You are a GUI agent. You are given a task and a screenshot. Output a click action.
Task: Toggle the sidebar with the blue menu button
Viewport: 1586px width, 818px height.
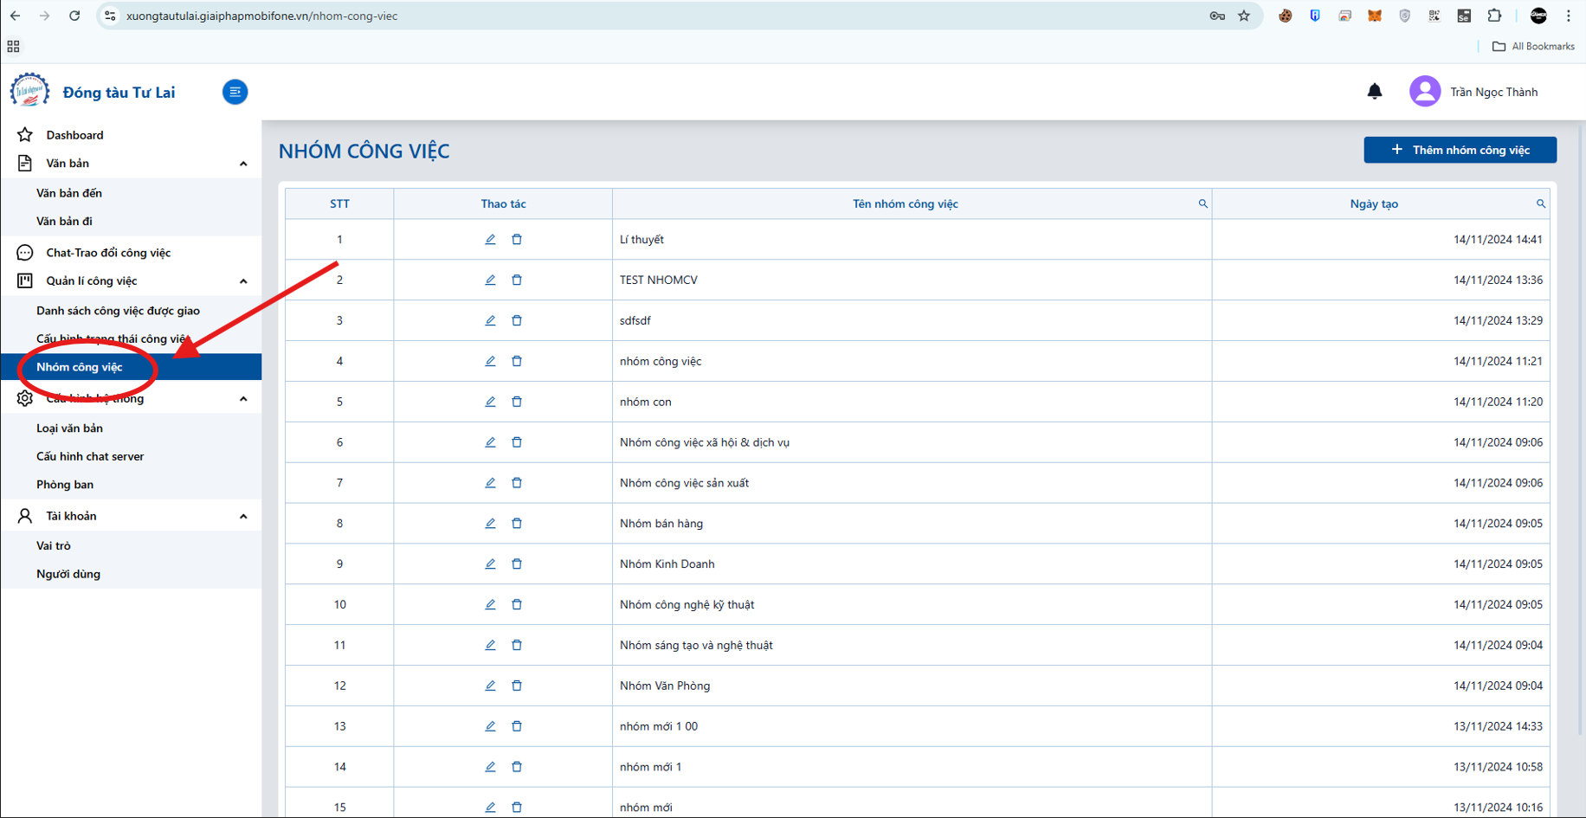tap(235, 92)
